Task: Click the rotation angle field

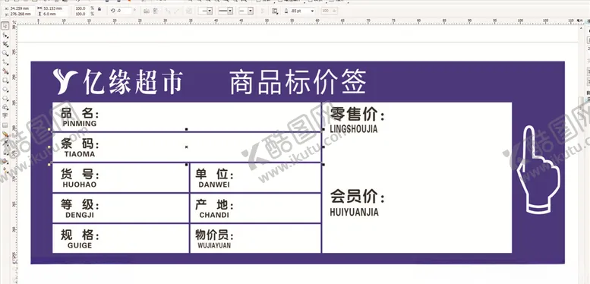Action: tap(124, 11)
